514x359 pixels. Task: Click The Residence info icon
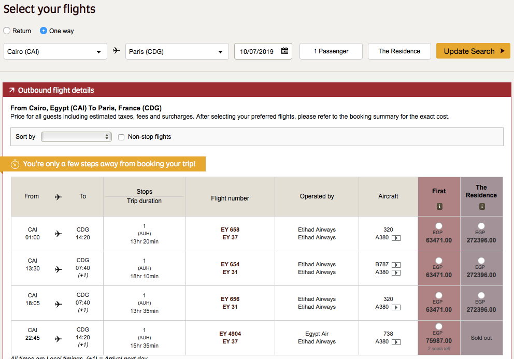(481, 206)
